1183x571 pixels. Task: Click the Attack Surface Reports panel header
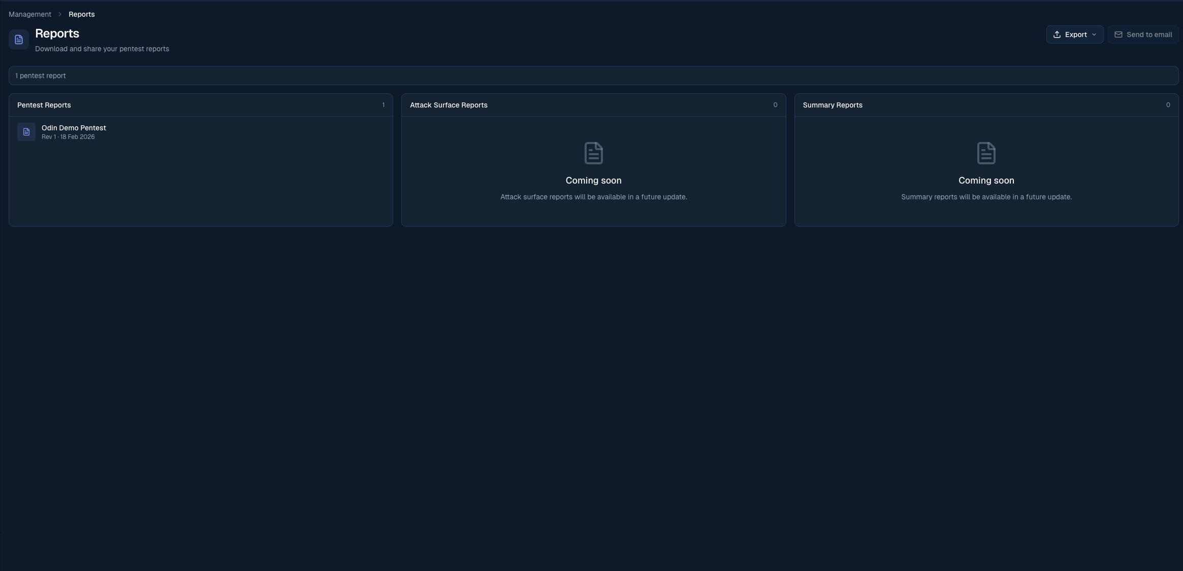(448, 105)
